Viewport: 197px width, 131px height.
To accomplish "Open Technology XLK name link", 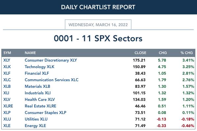I will tap(39, 67).
